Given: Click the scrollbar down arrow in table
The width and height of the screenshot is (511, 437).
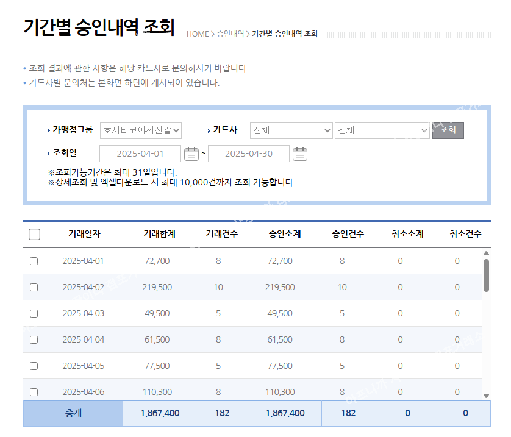Looking at the screenshot, I should (486, 396).
